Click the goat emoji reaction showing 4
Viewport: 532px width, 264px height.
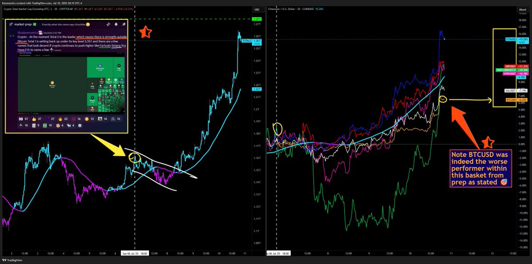tap(69, 126)
